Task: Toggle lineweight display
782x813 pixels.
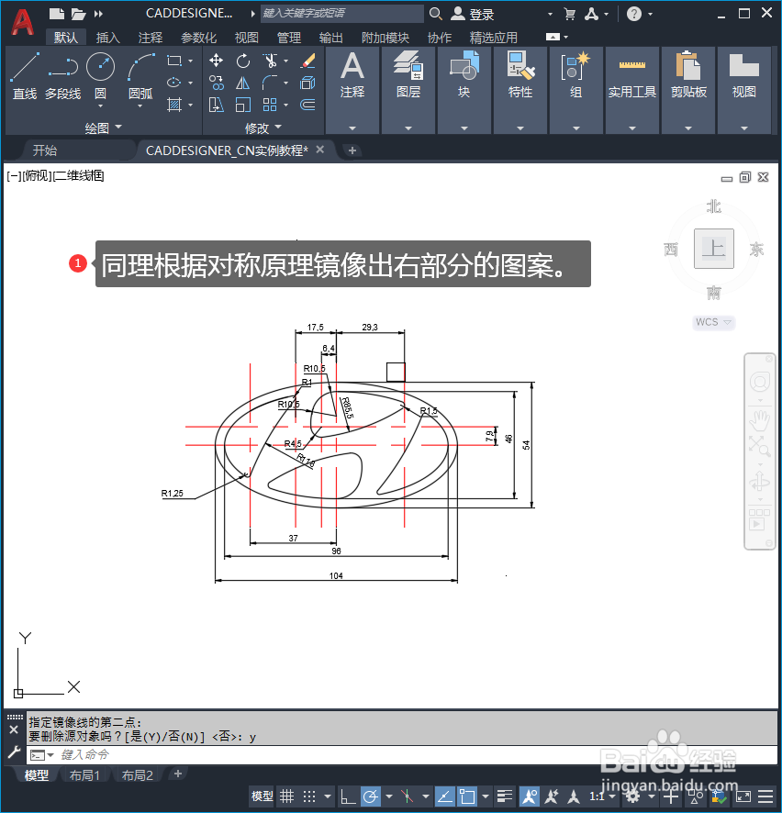Action: click(505, 796)
